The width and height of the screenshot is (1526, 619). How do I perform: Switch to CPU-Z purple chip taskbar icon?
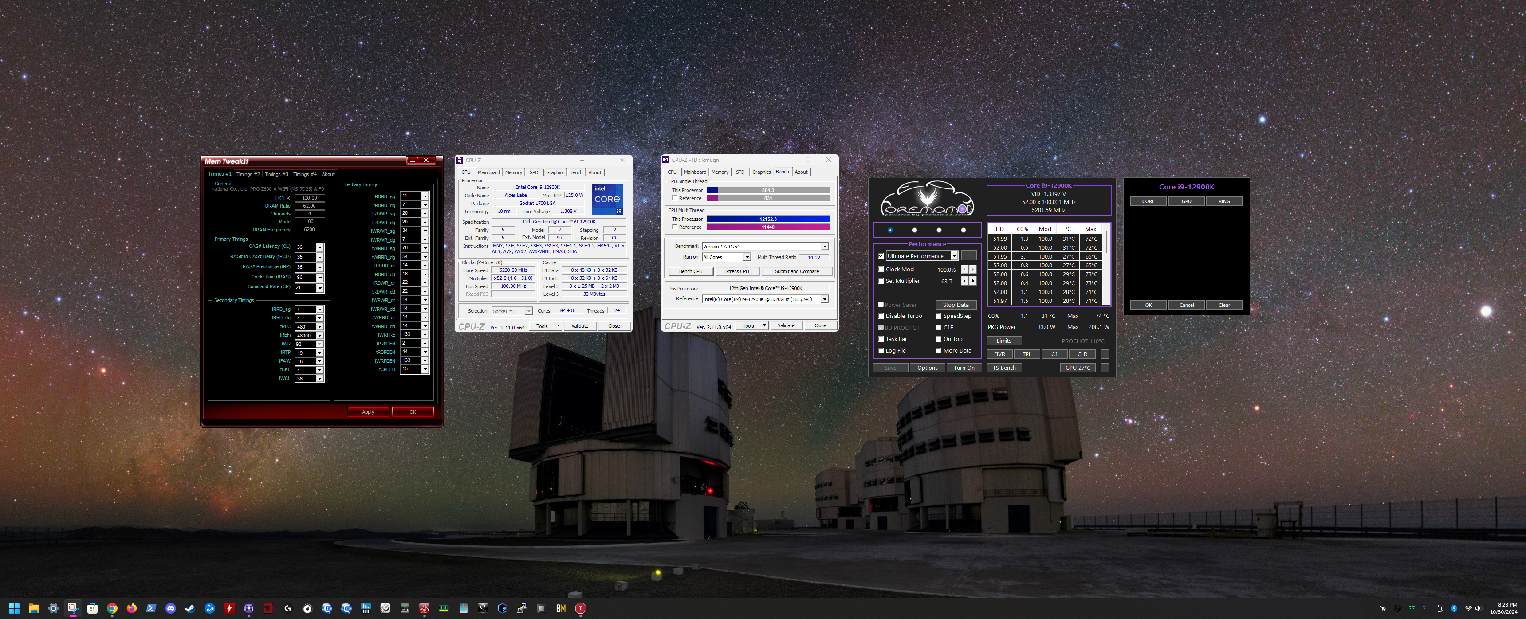pos(249,608)
